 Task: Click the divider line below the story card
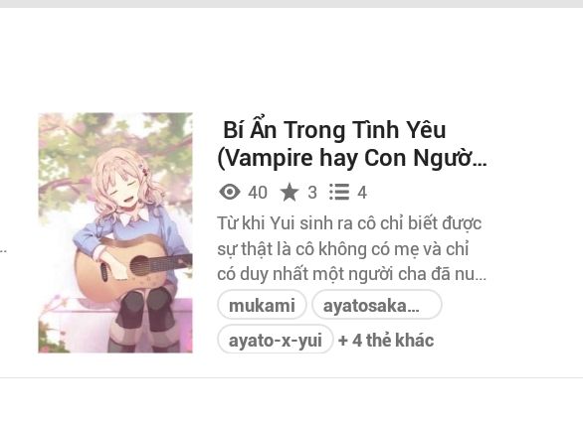click(291, 378)
